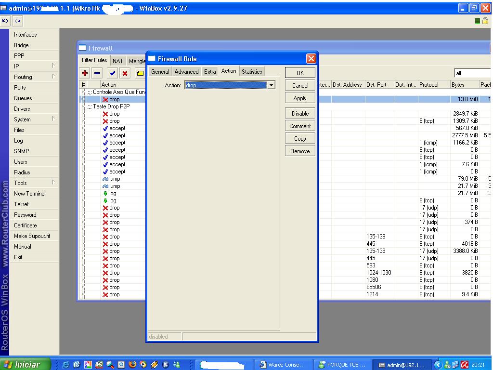Click the Comment button

[x=300, y=126]
